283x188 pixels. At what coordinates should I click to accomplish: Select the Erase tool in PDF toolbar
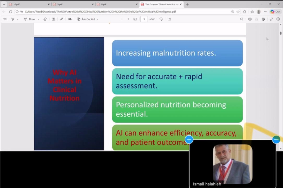[45, 19]
